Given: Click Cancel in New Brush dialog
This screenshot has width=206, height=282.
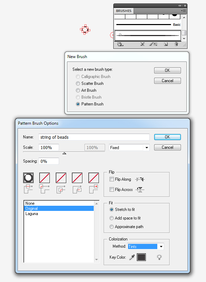Looking at the screenshot, I should tap(167, 81).
